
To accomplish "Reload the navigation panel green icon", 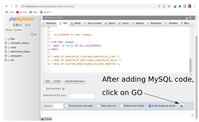I will point(29,25).
